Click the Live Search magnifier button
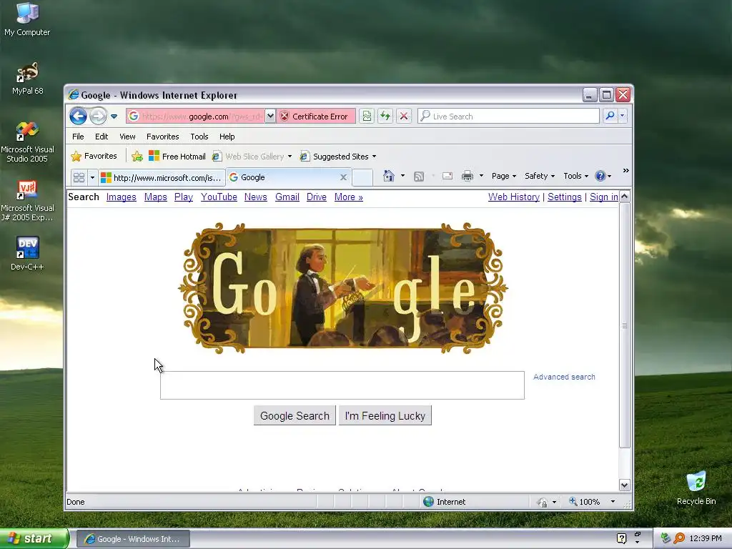 coord(610,116)
